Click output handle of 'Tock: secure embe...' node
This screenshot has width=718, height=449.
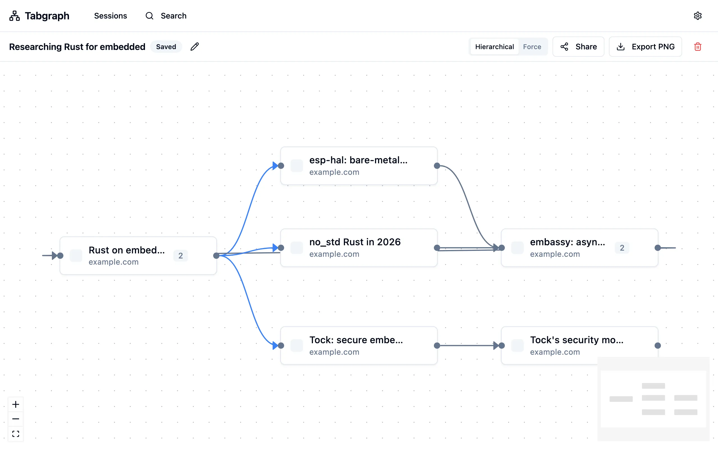point(437,345)
